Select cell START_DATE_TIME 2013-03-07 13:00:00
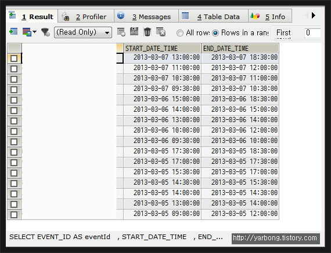Viewport: 331px width, 253px height. 162,58
